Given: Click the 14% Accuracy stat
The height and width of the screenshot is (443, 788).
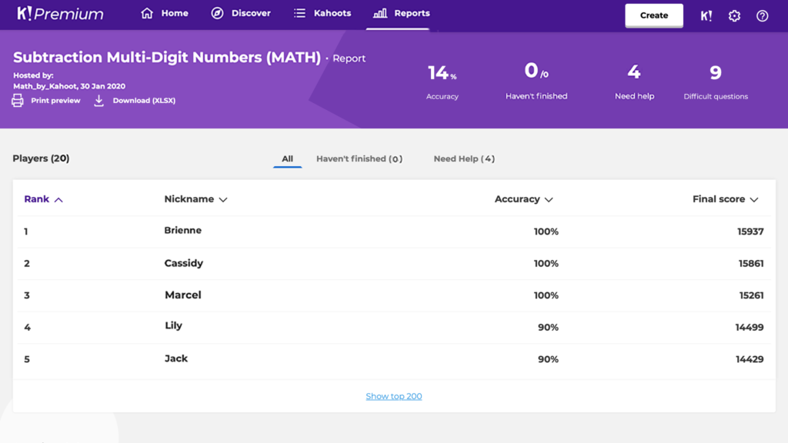Looking at the screenshot, I should 442,80.
